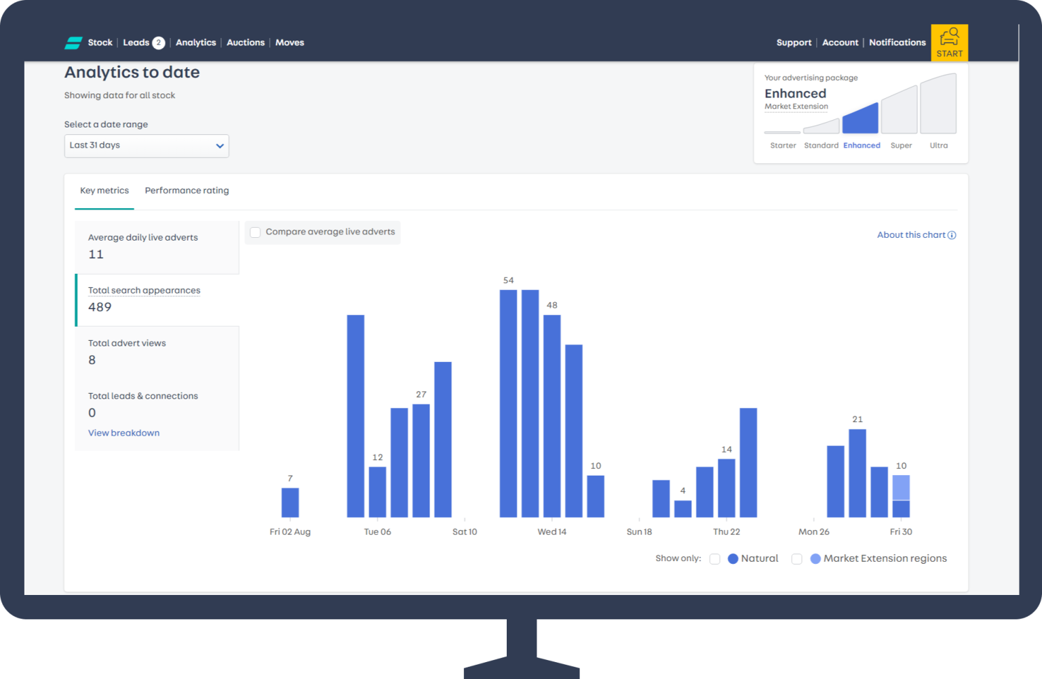Open the Notifications link in header
The image size is (1042, 679).
pyautogui.click(x=897, y=43)
